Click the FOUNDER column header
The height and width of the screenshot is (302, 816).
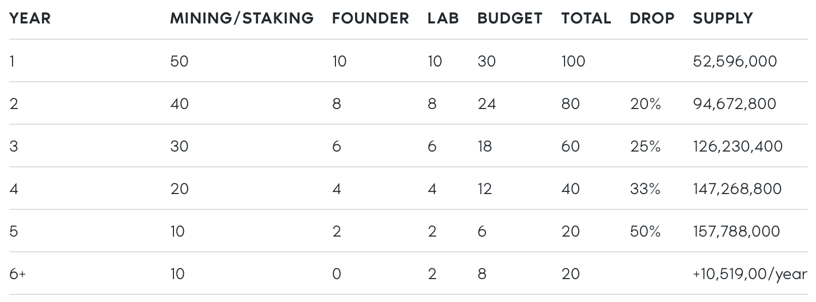370,18
